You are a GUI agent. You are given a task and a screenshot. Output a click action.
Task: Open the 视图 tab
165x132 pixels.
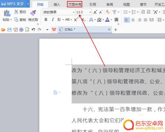pyautogui.click(x=126, y=4)
